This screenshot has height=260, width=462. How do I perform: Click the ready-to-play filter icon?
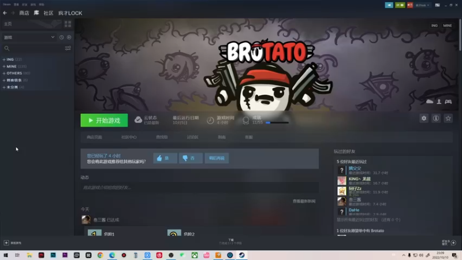pyautogui.click(x=69, y=38)
